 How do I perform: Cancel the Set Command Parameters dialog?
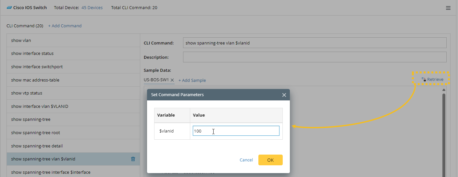[246, 160]
